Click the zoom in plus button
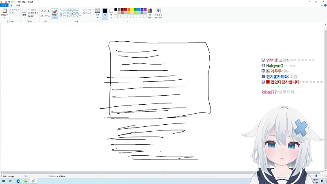The width and height of the screenshot is (327, 184). tap(325, 176)
